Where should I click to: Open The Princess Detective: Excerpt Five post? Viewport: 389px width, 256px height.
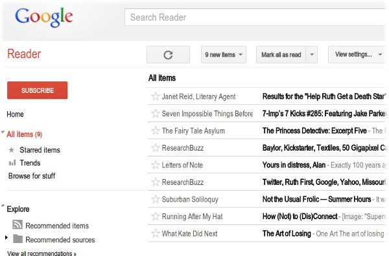[x=314, y=131]
